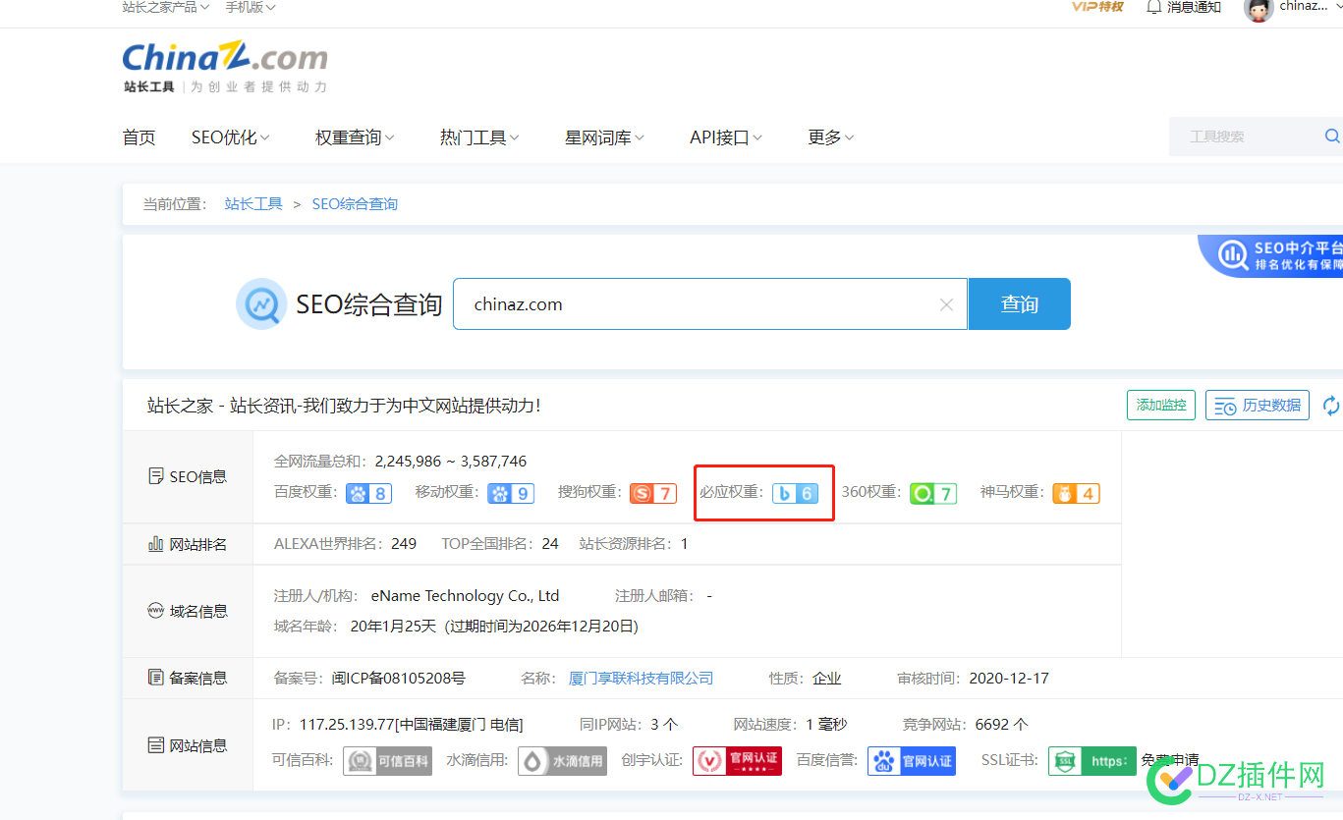The image size is (1343, 820).
Task: Click the SSL https certificate badge
Action: coord(1092,761)
